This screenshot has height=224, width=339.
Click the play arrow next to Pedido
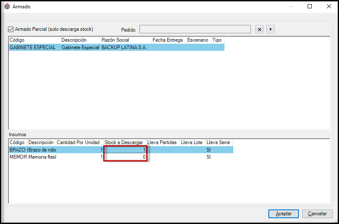tap(270, 29)
